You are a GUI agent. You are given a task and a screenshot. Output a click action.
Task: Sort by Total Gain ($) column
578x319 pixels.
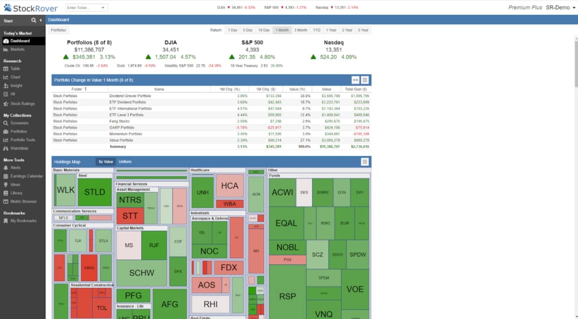coord(356,89)
